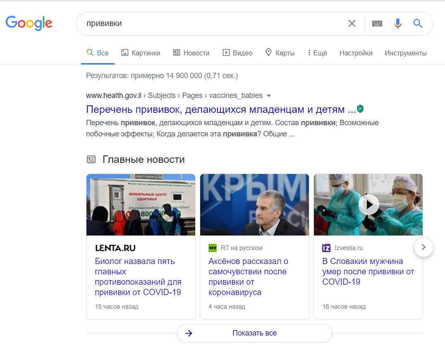Click the Видео play icon
Screen dimensions: 445x350
(226, 52)
